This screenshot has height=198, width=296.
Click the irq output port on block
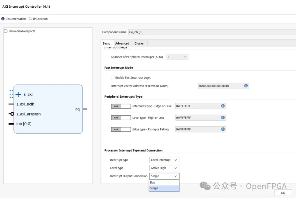coord(77,109)
